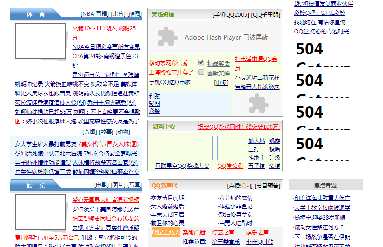Click the [更多] link under jokes

click(221, 83)
